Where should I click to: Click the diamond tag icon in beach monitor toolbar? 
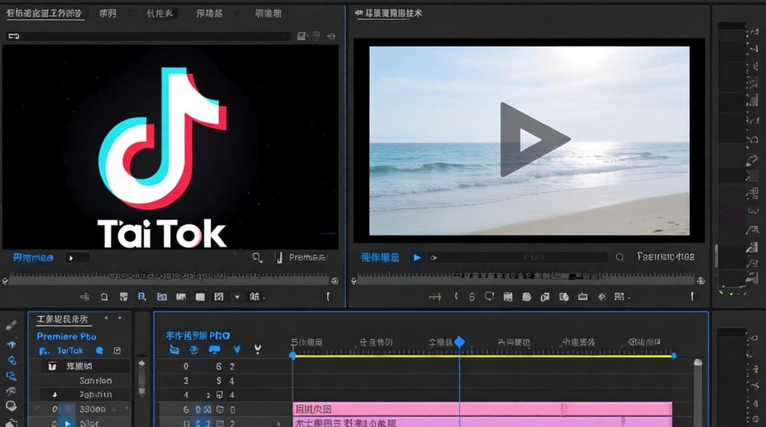pyautogui.click(x=601, y=297)
